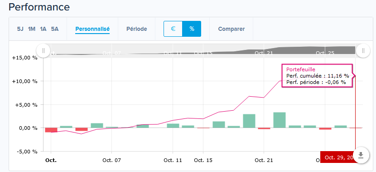Viewport: 376px width, 172px height.
Task: Select the 5A time range
Action: (x=55, y=29)
